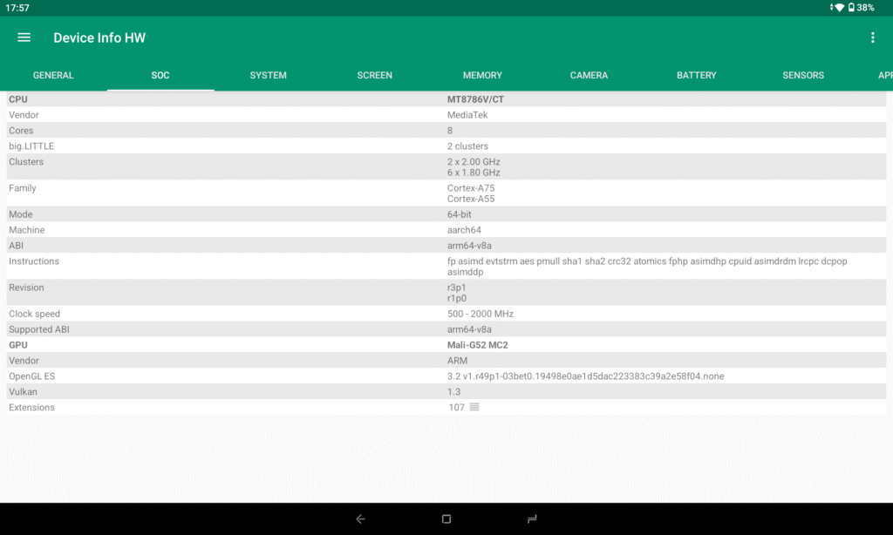Tap the CPU model MT8786V/CT value
The width and height of the screenshot is (893, 535).
pos(475,99)
